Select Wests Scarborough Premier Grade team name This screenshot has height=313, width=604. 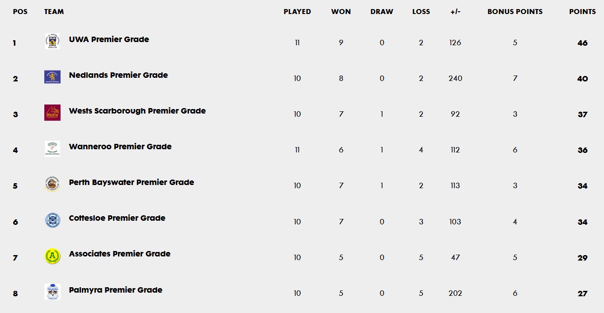click(137, 111)
